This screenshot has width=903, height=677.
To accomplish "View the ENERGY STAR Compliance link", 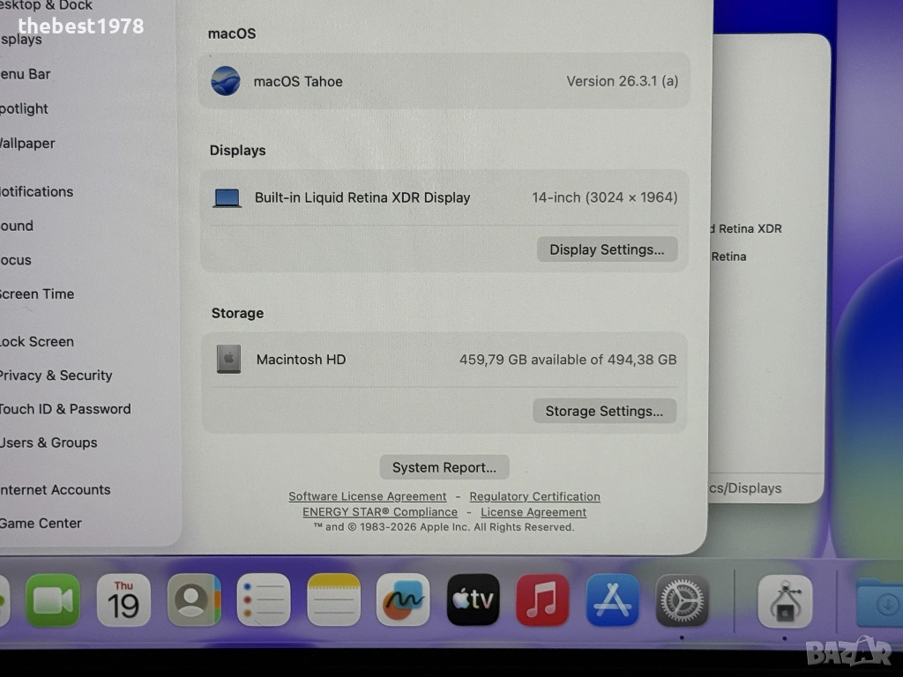I will [x=380, y=512].
